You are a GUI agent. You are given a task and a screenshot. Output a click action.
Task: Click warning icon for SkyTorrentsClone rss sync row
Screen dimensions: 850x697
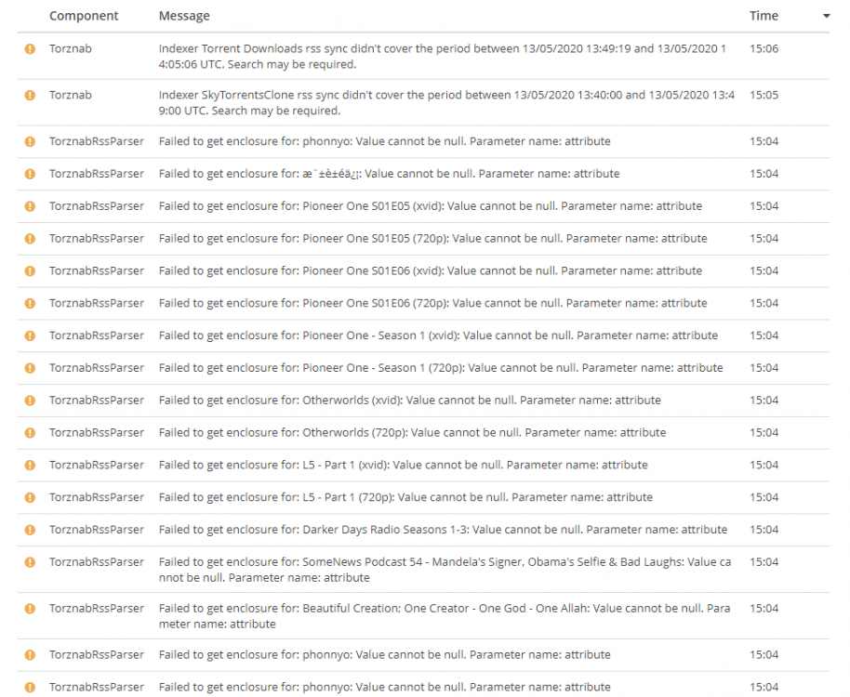tap(30, 96)
